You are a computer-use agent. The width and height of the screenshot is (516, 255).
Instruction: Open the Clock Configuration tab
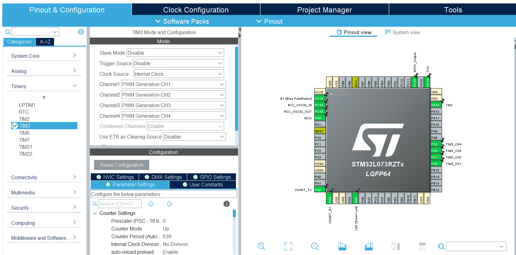(196, 10)
